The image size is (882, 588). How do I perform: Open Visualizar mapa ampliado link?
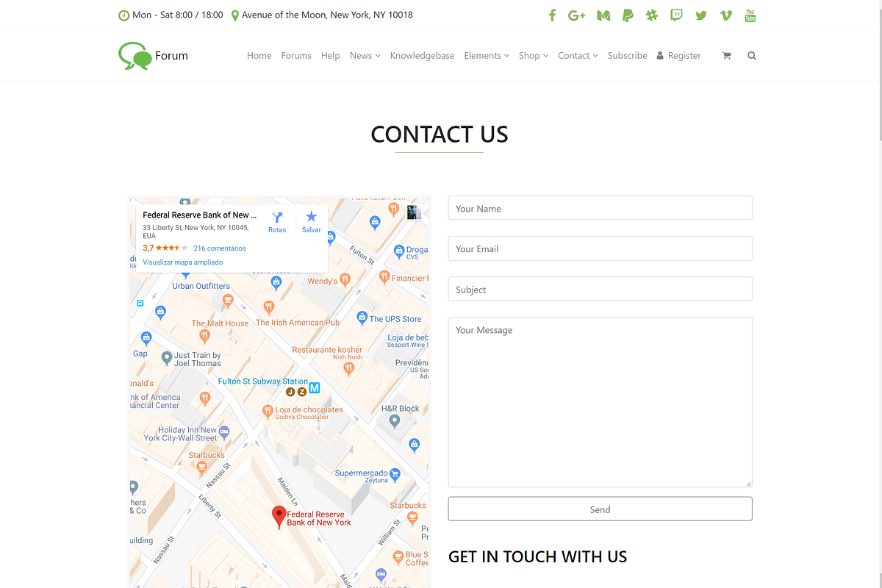[x=182, y=262]
